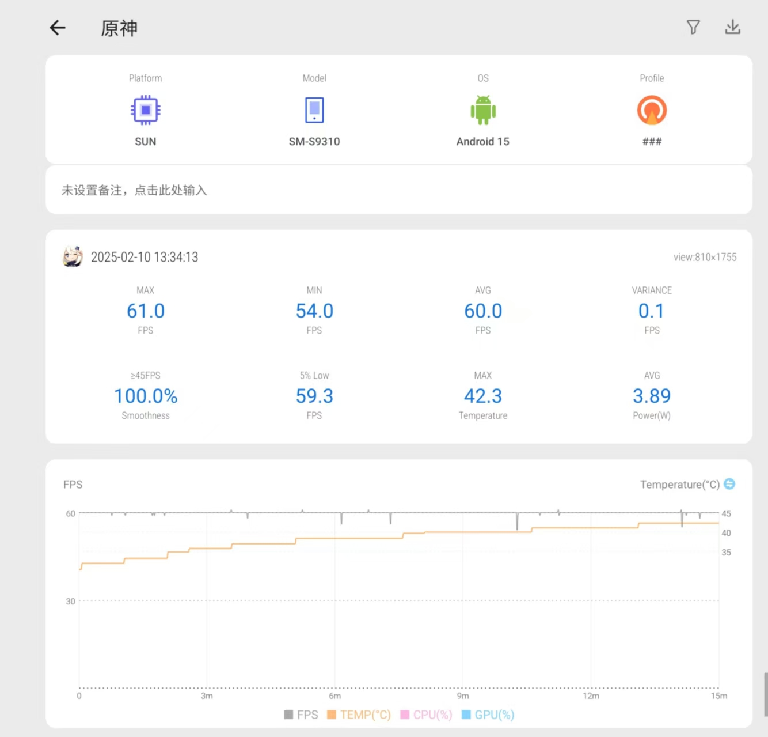This screenshot has height=737, width=768.
Task: Toggle TEMP(°C) series in chart legend
Action: (x=359, y=715)
